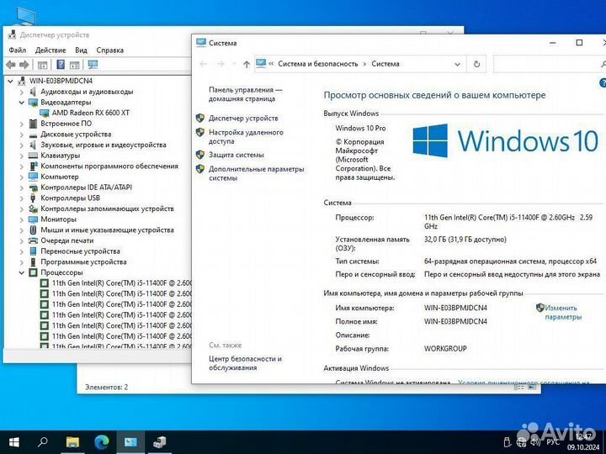Click the Forward arrow in System window
Viewport: 606px width, 454px height.
[x=221, y=64]
